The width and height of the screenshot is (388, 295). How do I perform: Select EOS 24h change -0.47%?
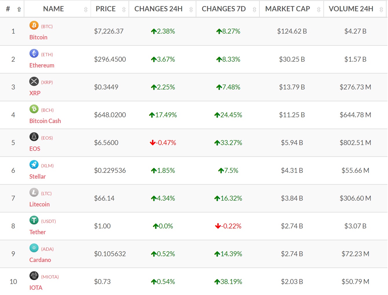click(x=163, y=143)
